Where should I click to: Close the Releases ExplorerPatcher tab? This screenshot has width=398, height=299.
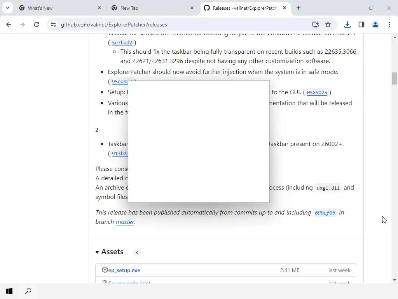click(x=285, y=8)
